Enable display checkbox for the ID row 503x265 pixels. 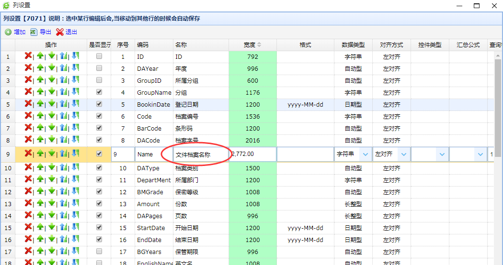point(99,56)
